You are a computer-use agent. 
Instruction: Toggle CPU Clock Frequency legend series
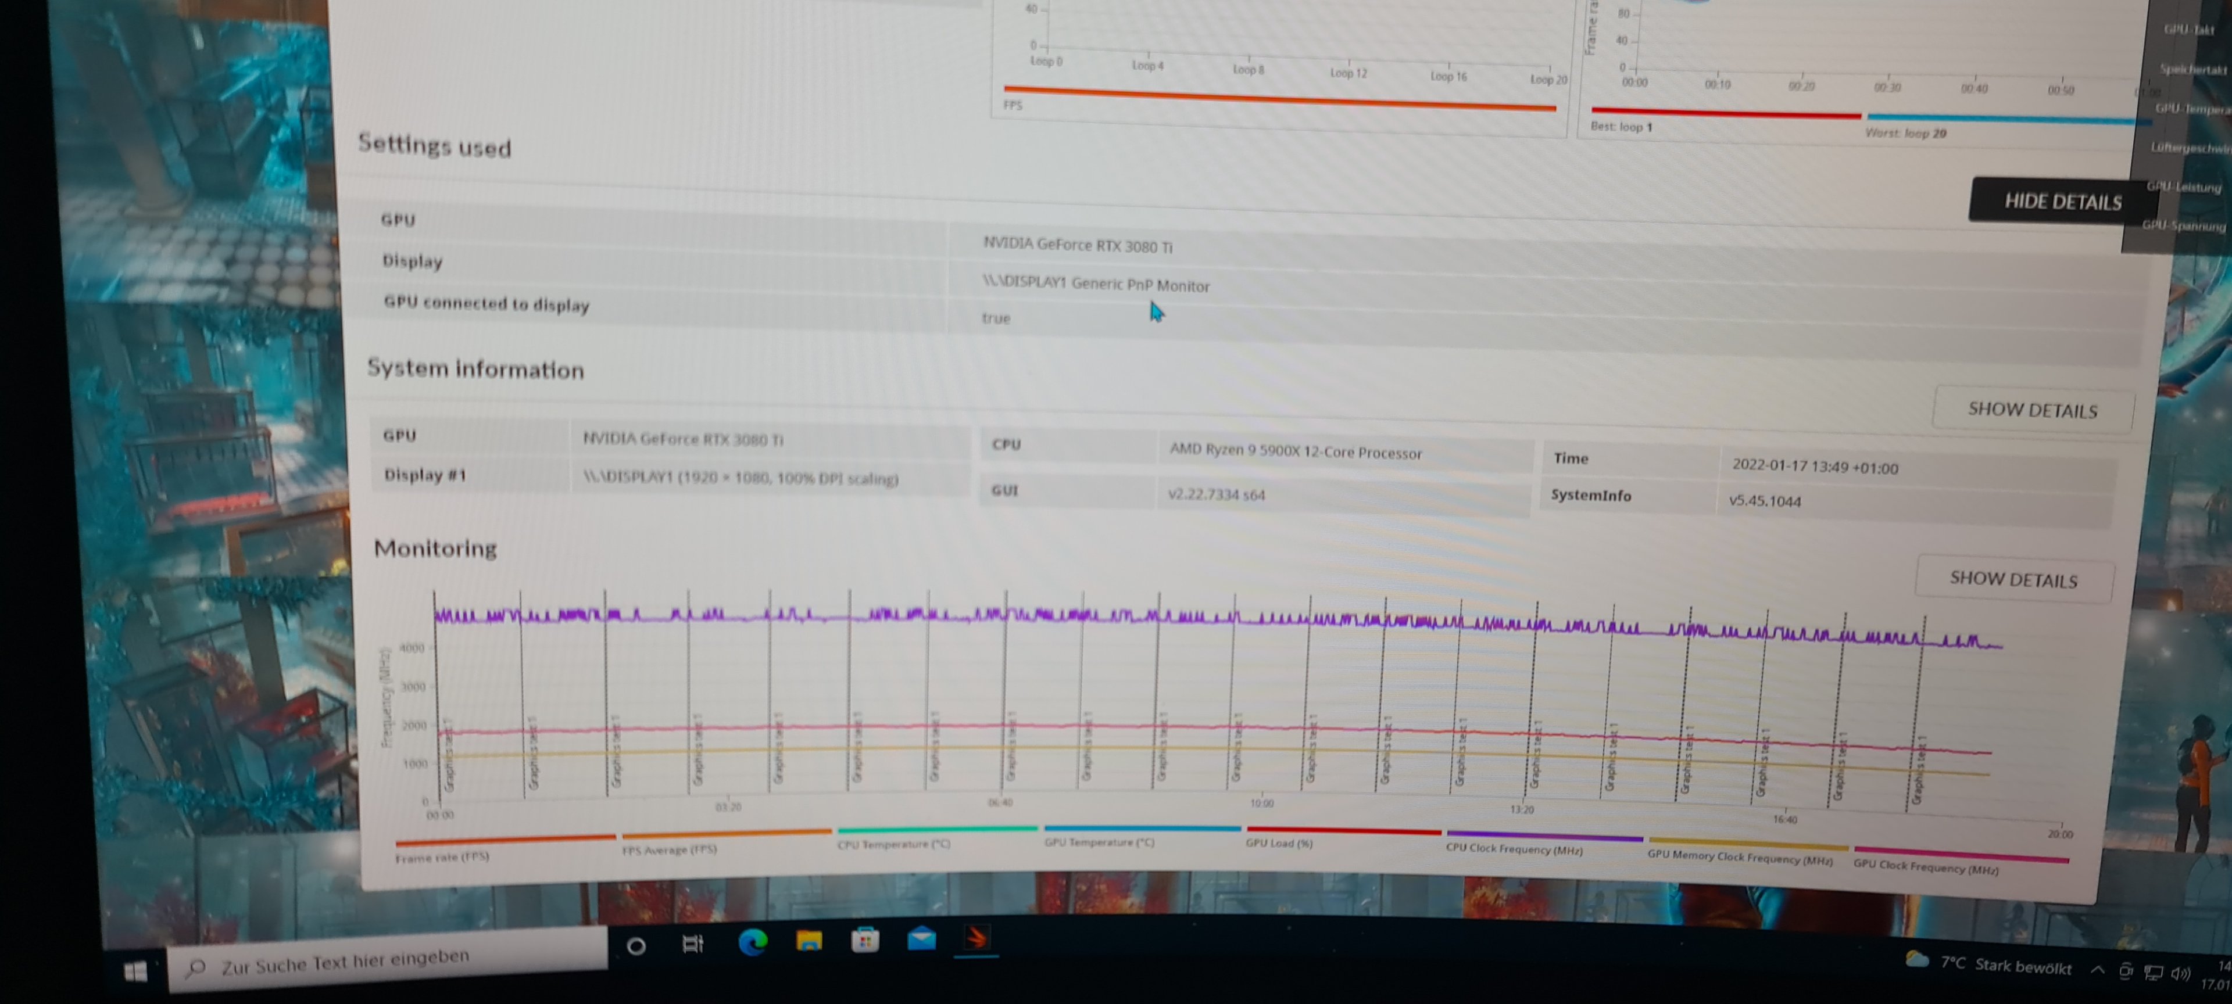tap(1514, 849)
